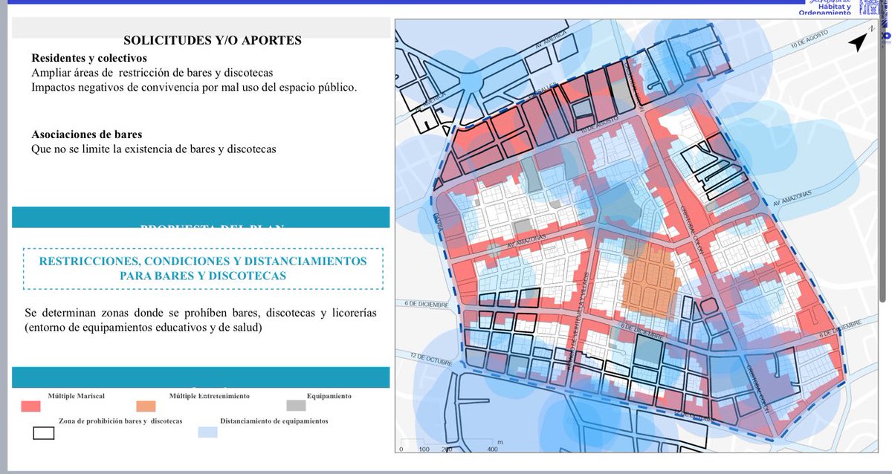Click the '12 DE OCTUBRE' street label on map
The width and height of the screenshot is (892, 474).
click(430, 360)
